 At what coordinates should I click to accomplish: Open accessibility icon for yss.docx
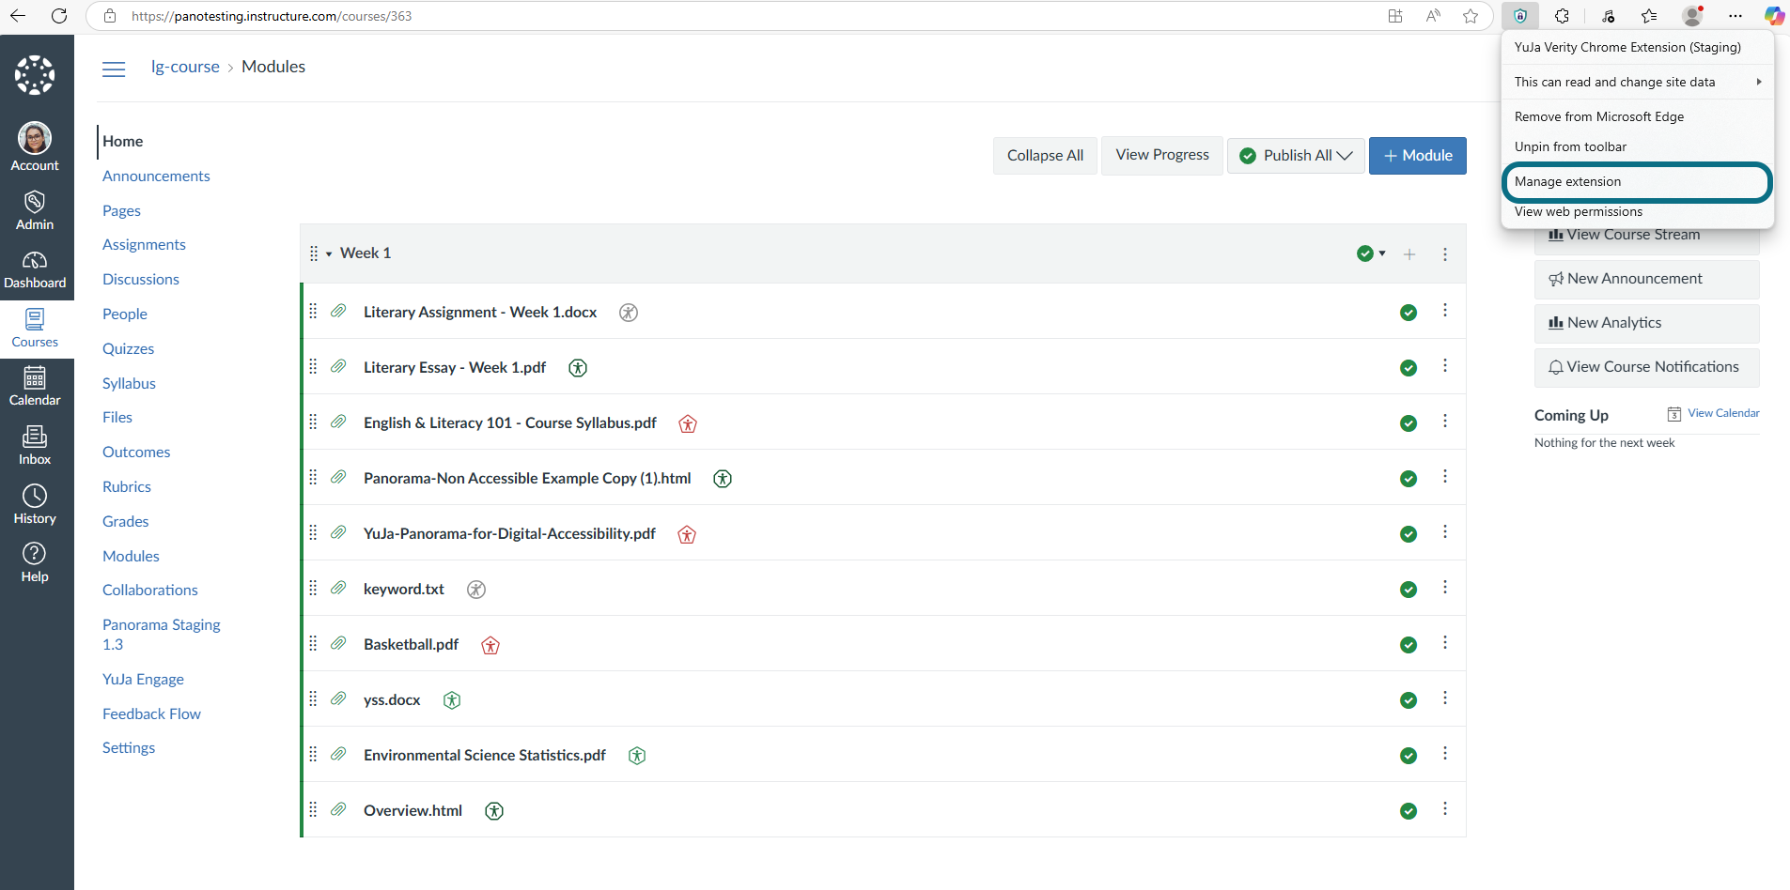click(452, 700)
